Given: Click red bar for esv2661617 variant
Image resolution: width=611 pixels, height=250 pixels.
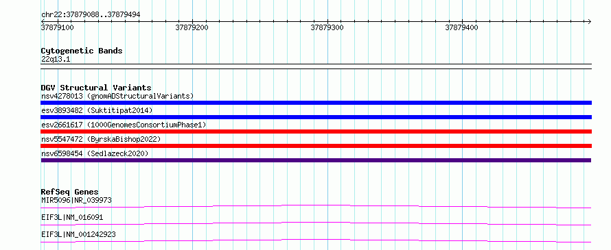Looking at the screenshot, I should (316, 132).
